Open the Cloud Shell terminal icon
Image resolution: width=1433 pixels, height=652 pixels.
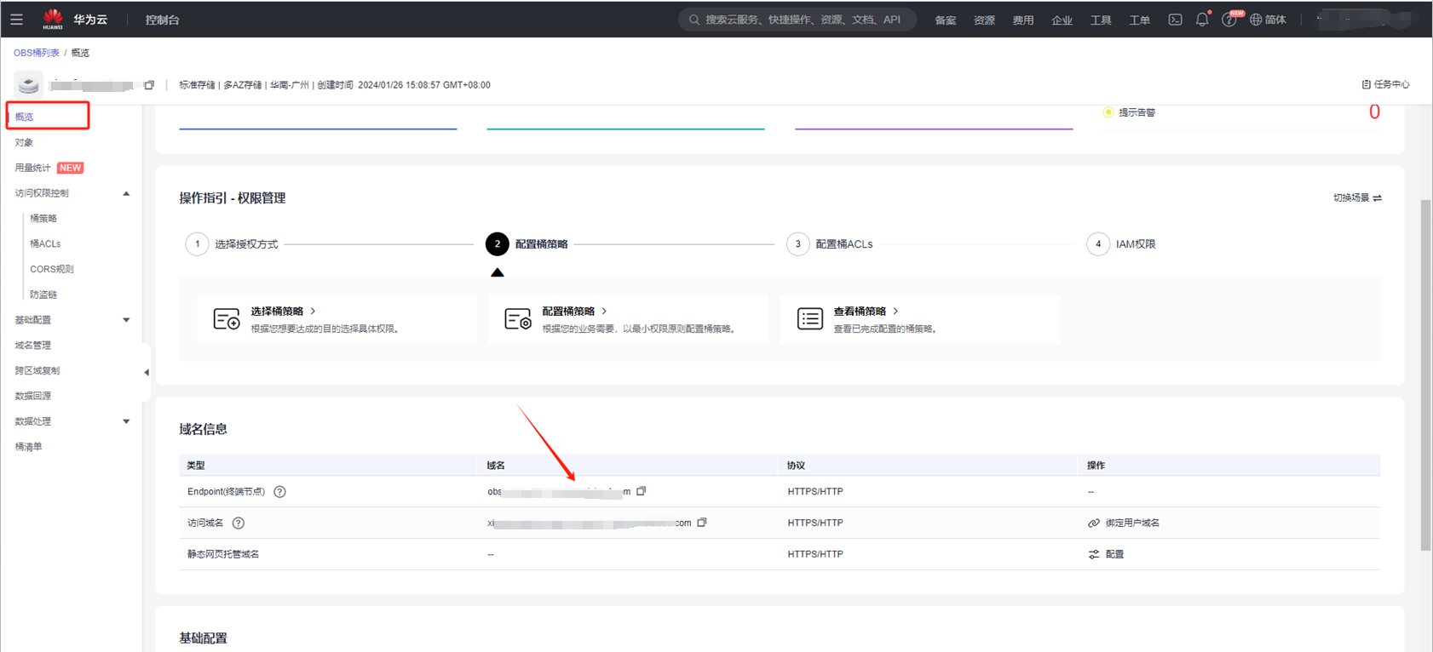[x=1175, y=20]
